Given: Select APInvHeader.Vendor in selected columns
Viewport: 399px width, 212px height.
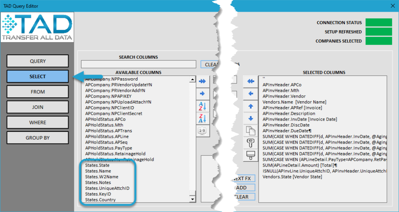Looking at the screenshot, I should coord(284,96).
